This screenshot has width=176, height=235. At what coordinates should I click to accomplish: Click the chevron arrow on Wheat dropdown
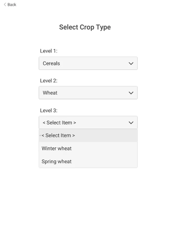coord(131,93)
